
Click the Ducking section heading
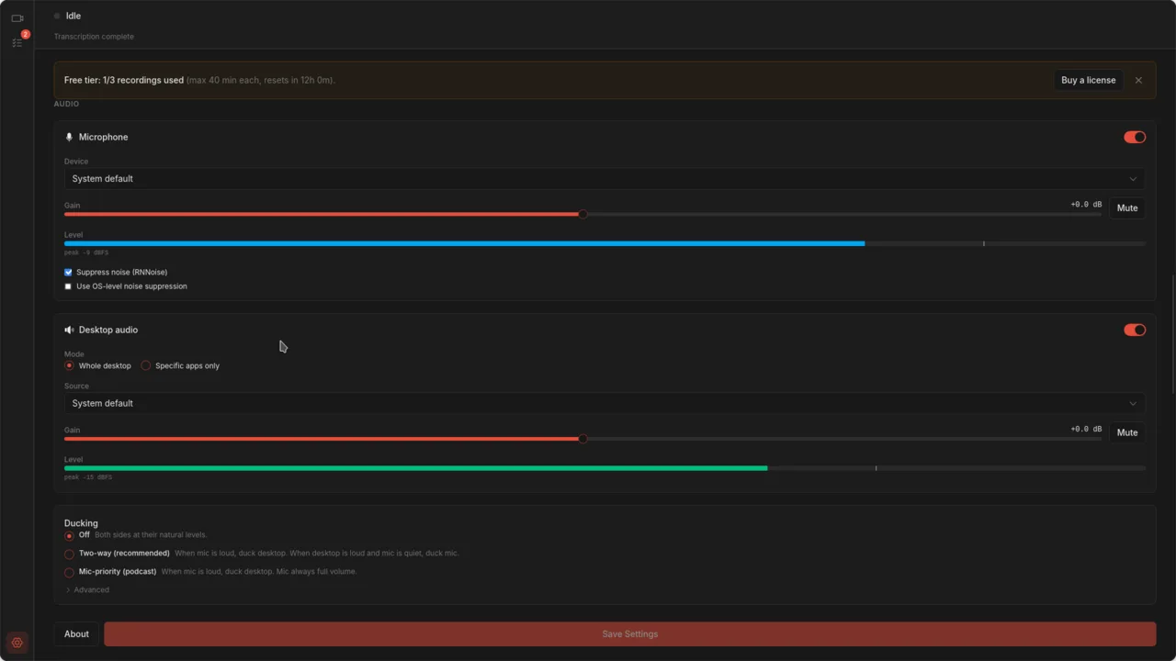pos(81,523)
